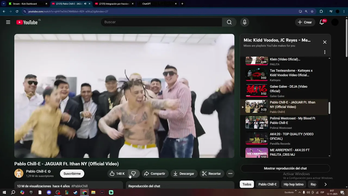Click the Recortar clip button
This screenshot has width=348, height=196.
(x=212, y=174)
